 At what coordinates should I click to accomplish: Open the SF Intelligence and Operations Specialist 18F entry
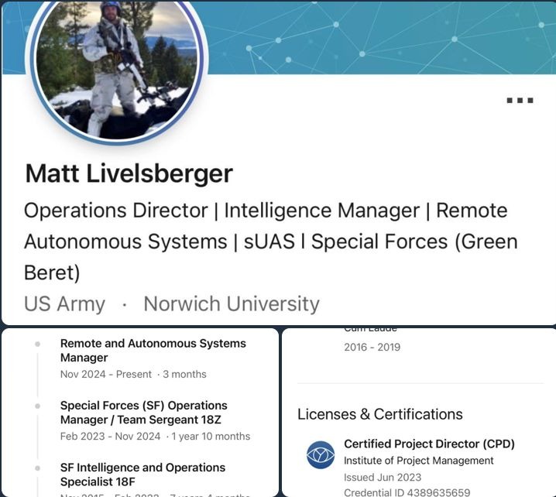coord(142,475)
